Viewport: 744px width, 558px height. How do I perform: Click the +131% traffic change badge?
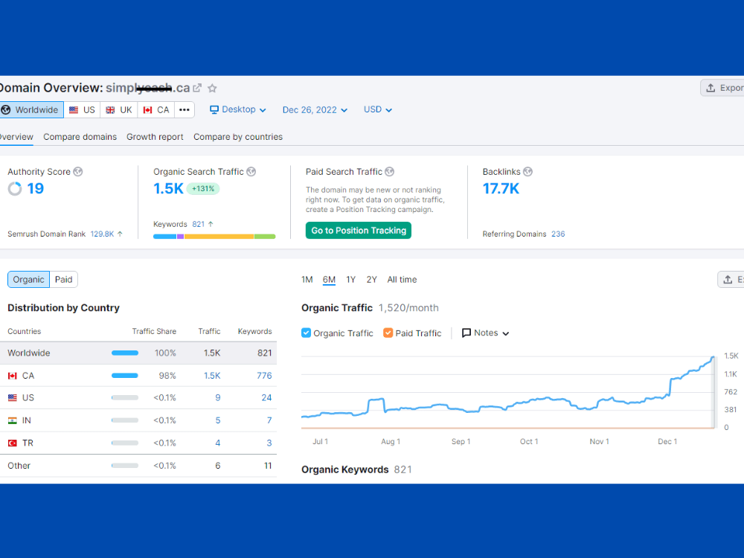pyautogui.click(x=203, y=189)
